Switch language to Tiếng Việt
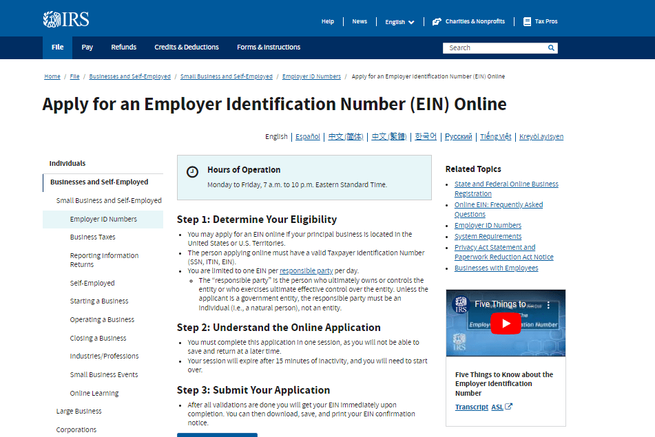The image size is (655, 437). coord(495,136)
